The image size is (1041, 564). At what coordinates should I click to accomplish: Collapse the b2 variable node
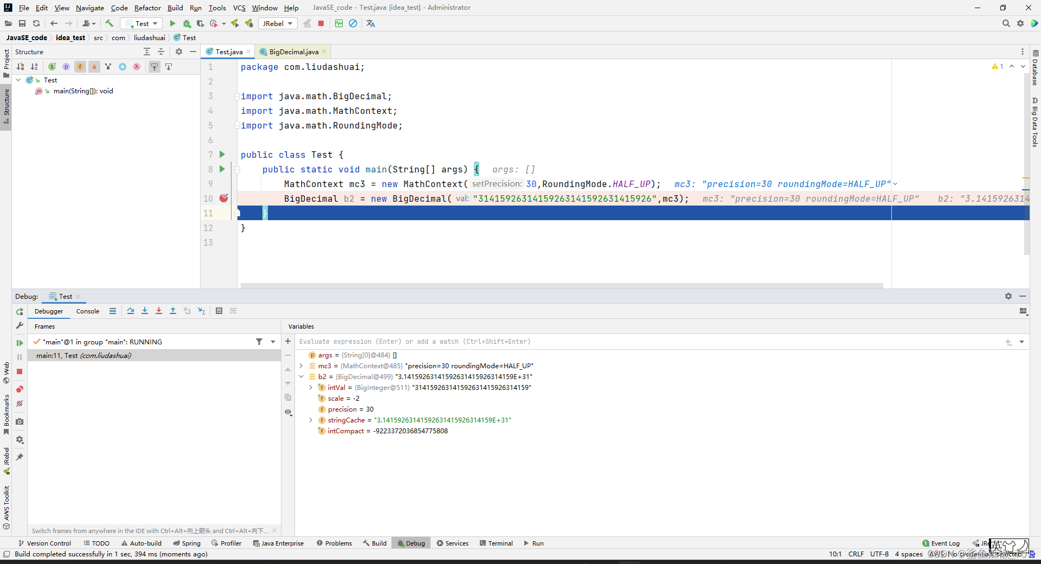(301, 377)
